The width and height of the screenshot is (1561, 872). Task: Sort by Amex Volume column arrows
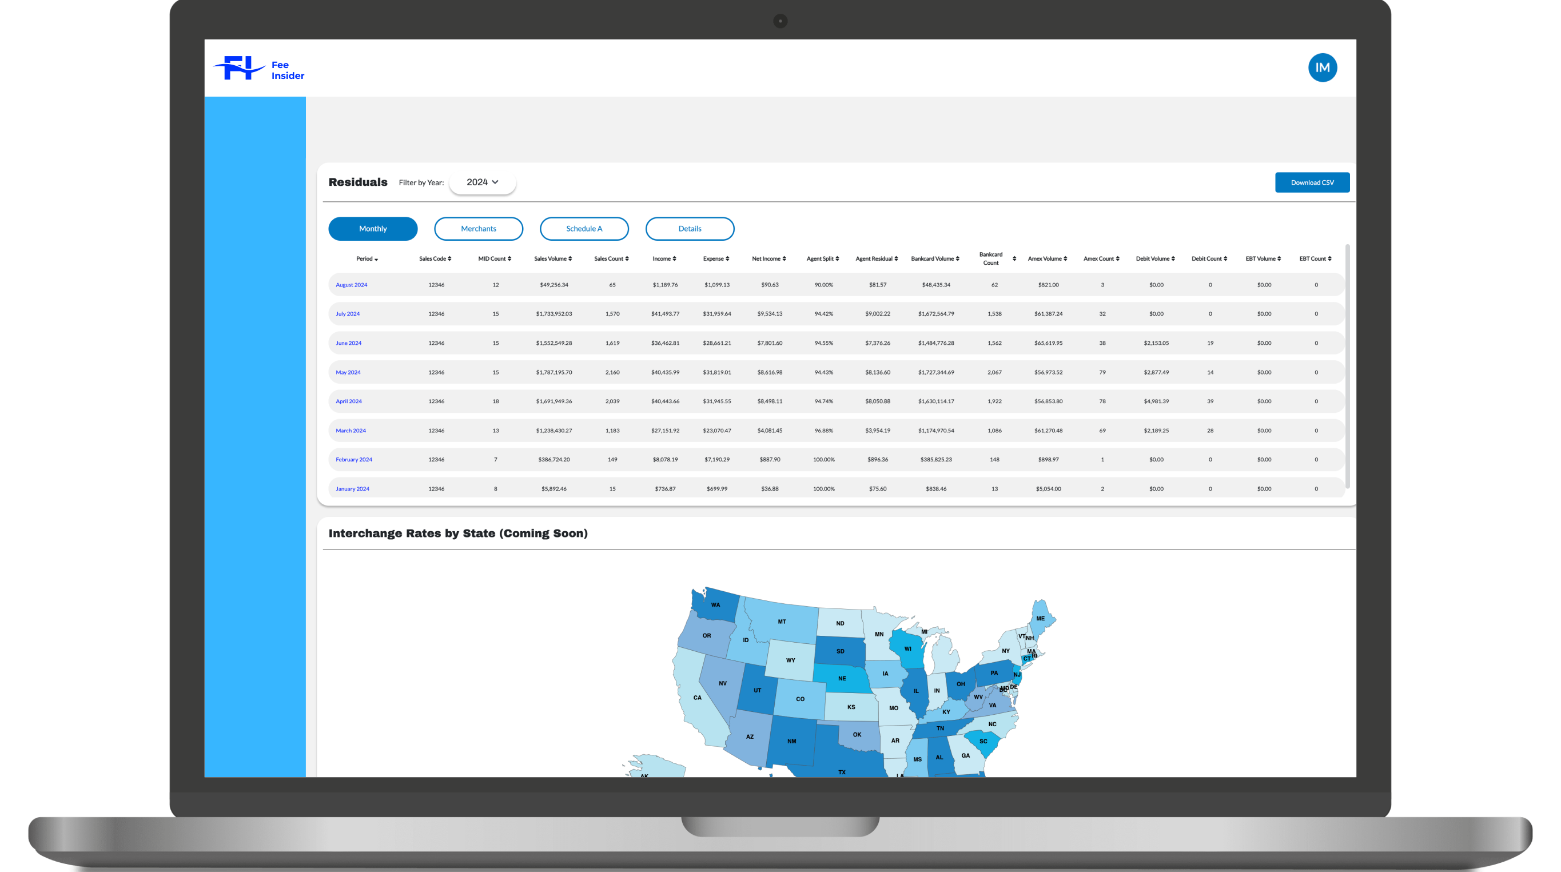pyautogui.click(x=1065, y=259)
